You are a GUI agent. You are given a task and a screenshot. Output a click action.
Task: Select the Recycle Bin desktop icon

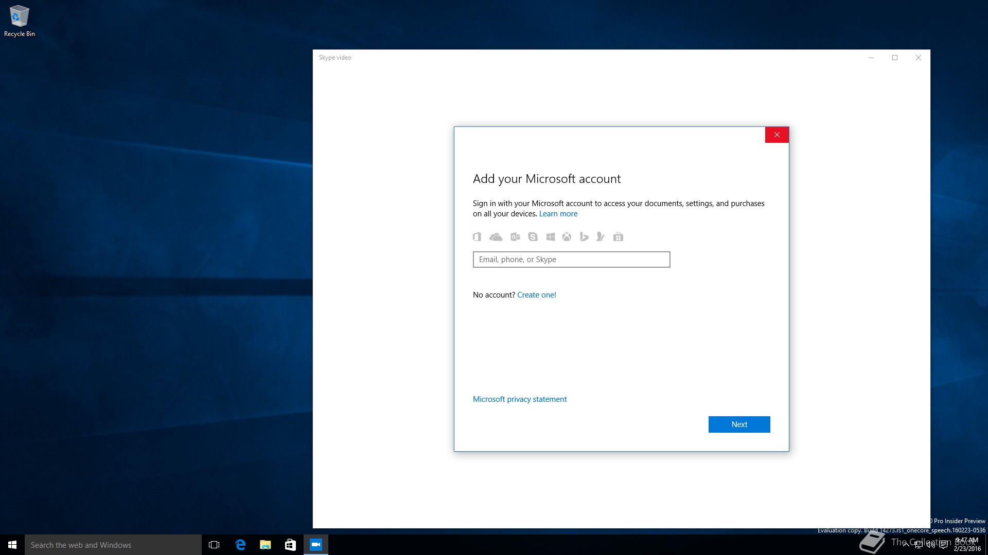click(x=20, y=21)
